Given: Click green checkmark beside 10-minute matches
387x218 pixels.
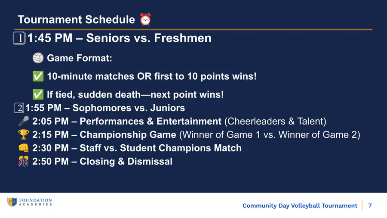Looking at the screenshot, I should [x=38, y=76].
